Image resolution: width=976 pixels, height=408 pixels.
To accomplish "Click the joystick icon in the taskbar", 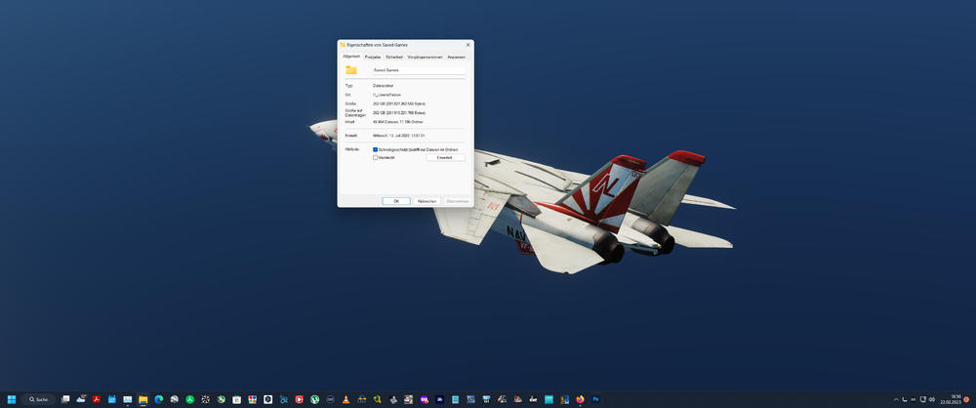I will [x=392, y=399].
